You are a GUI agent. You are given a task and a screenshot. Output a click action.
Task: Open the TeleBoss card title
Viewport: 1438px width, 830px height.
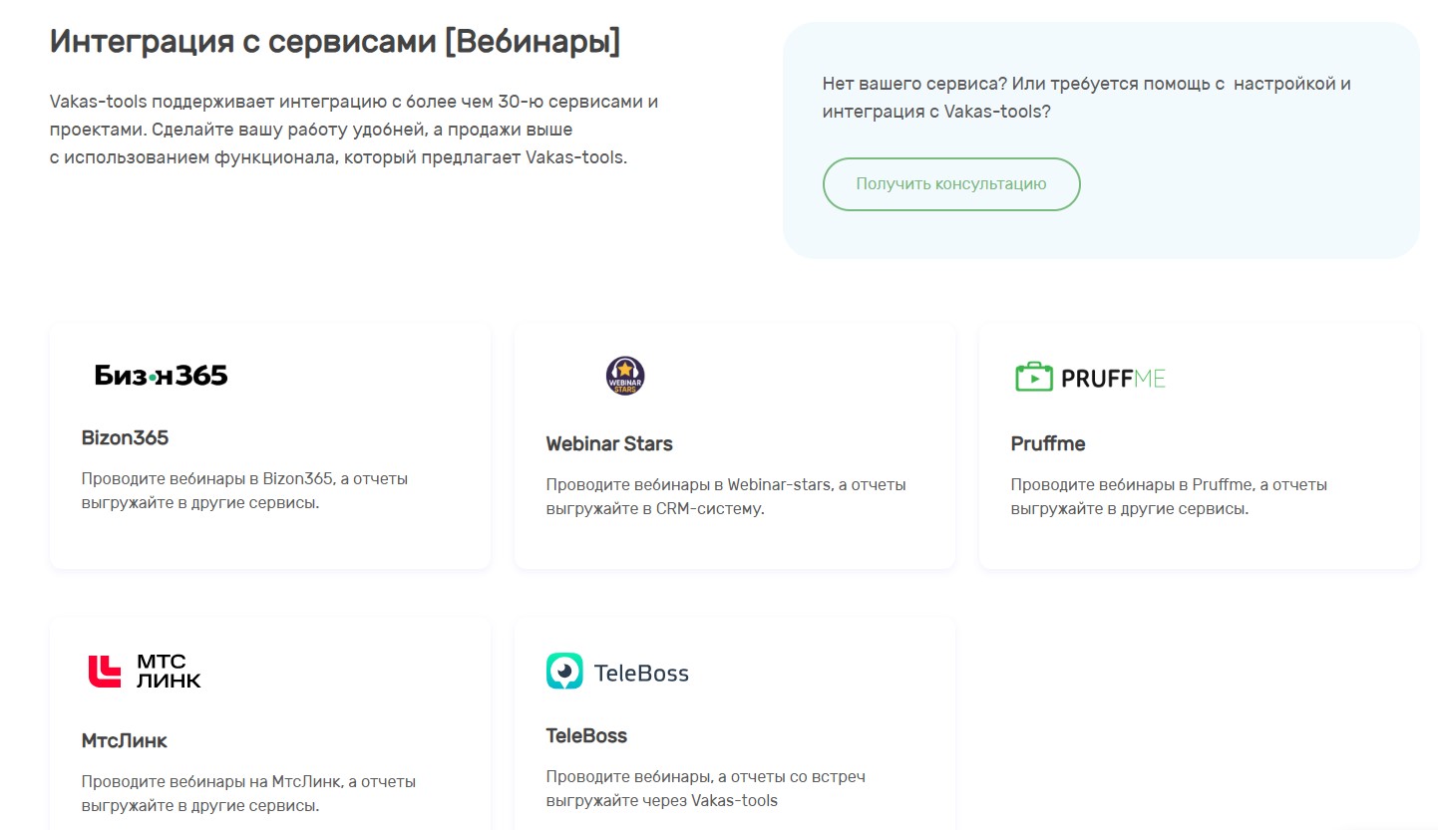coord(586,736)
